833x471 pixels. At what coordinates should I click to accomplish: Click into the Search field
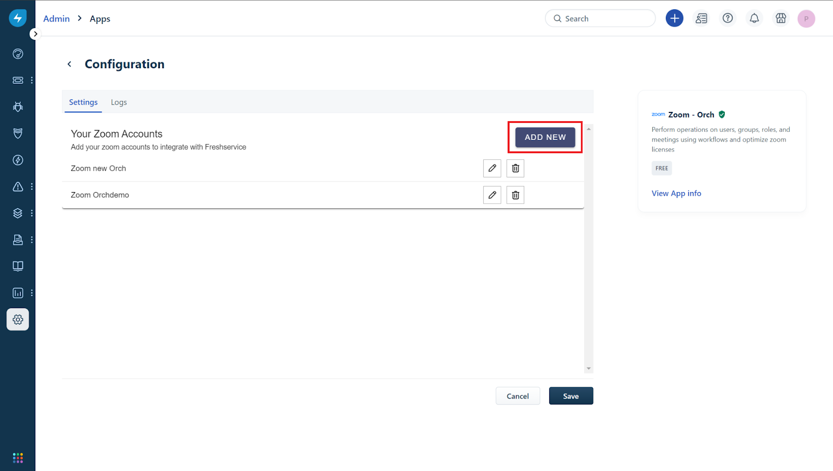[x=600, y=18]
